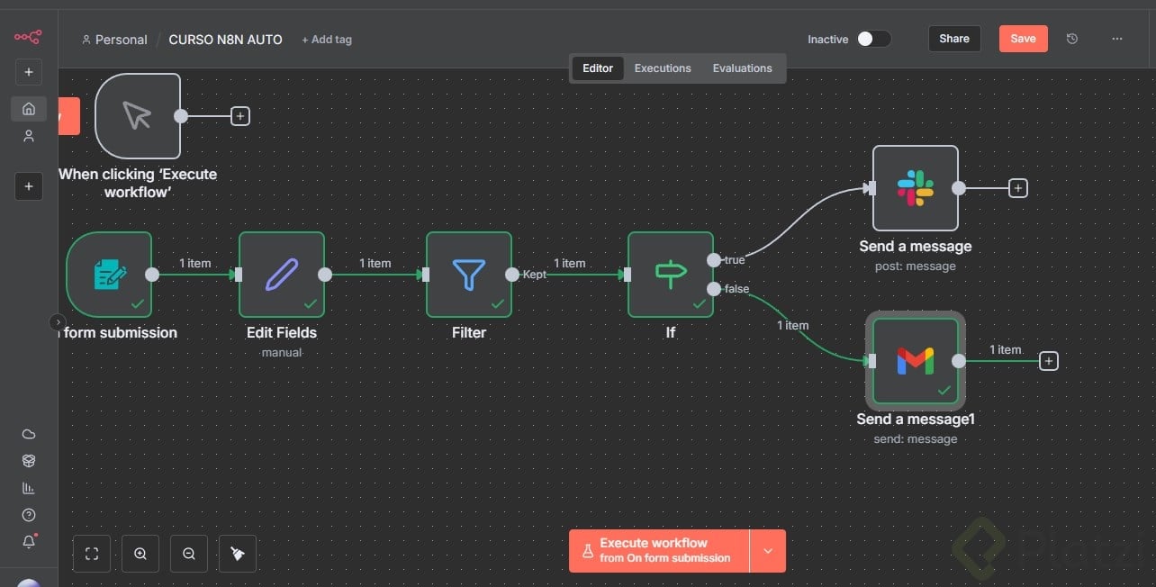
Task: Open the insights bar chart icon
Action: coord(29,488)
